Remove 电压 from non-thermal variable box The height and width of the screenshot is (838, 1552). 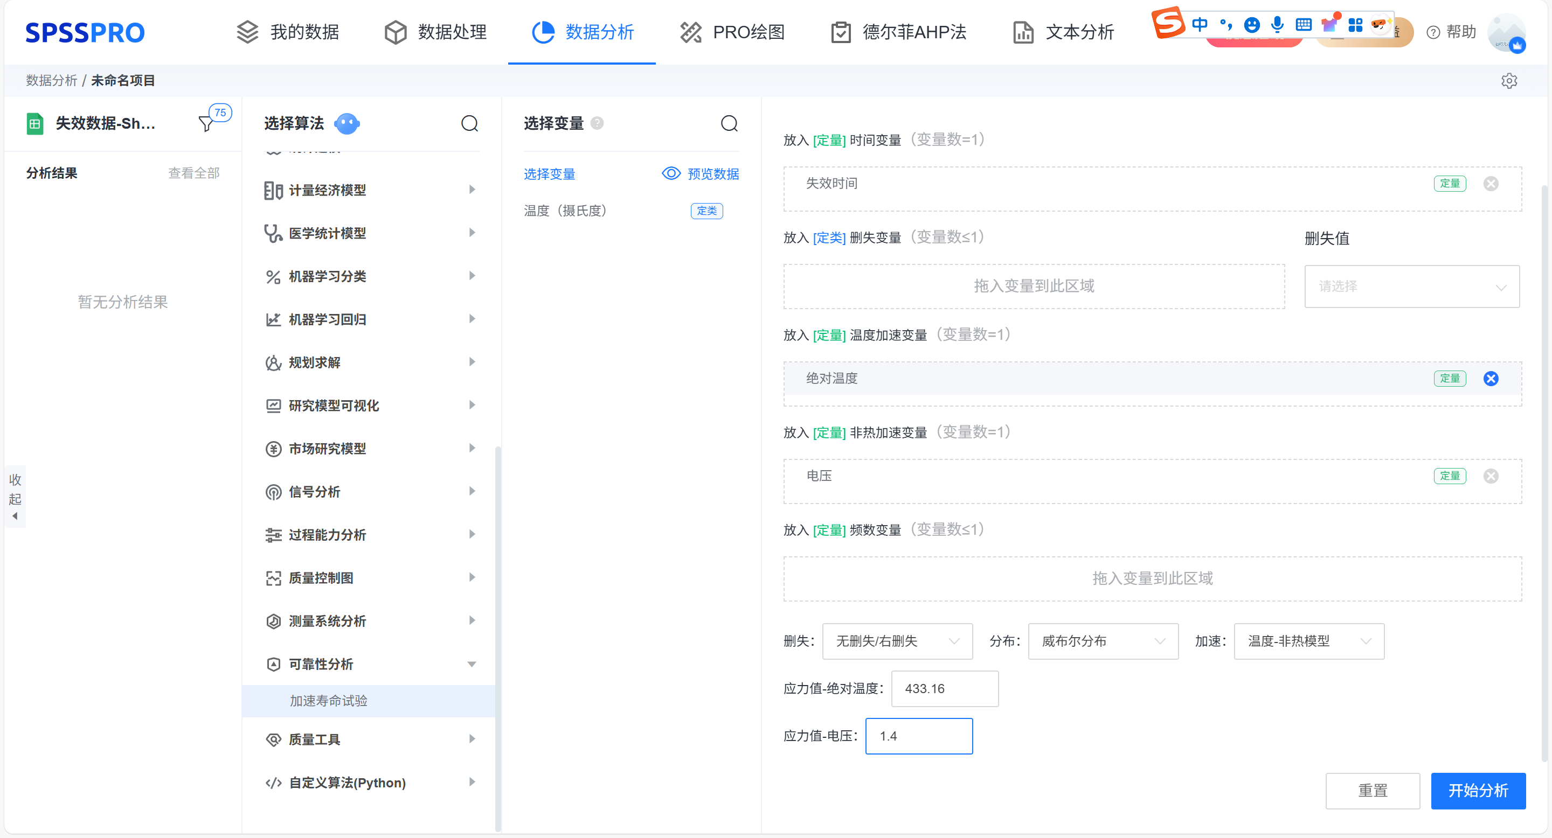click(x=1491, y=476)
